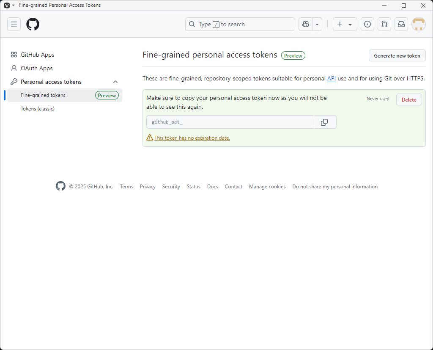The width and height of the screenshot is (433, 350).
Task: Click the warning triangle icon
Action: click(x=149, y=138)
